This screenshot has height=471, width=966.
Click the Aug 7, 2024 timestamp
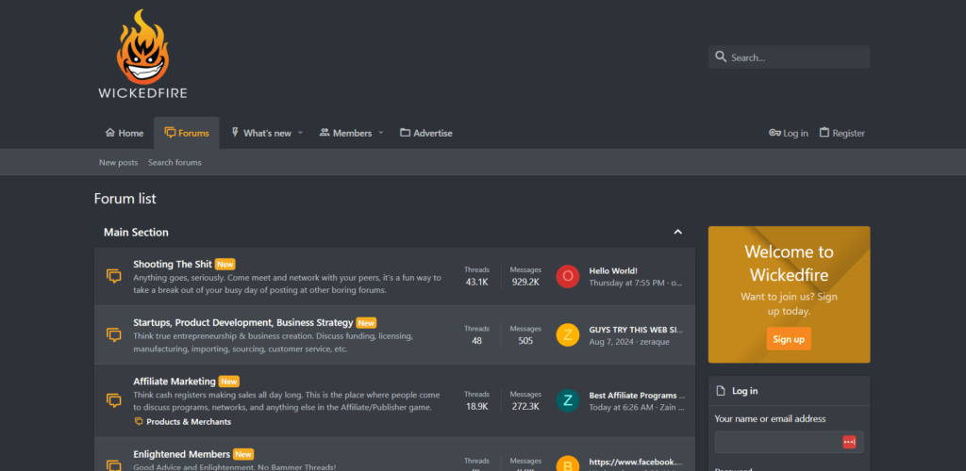(x=610, y=341)
